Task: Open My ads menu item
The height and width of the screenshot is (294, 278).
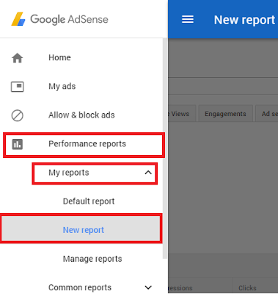Action: click(62, 86)
